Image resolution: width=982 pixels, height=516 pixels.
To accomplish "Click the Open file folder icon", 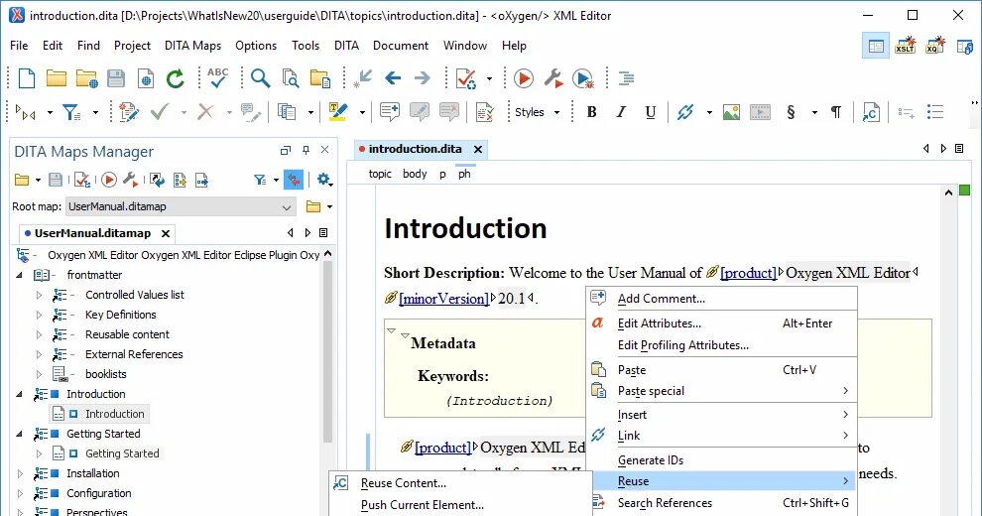I will pos(56,78).
